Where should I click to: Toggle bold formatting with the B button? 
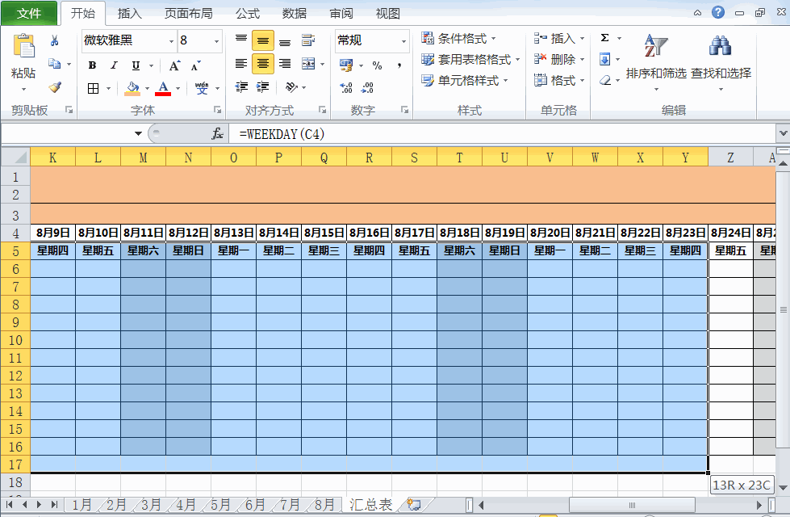(x=92, y=65)
